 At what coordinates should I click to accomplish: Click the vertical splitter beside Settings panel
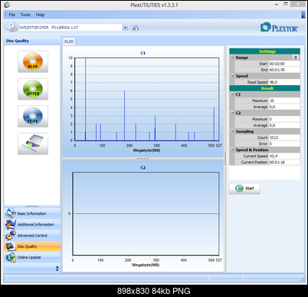pos(225,159)
